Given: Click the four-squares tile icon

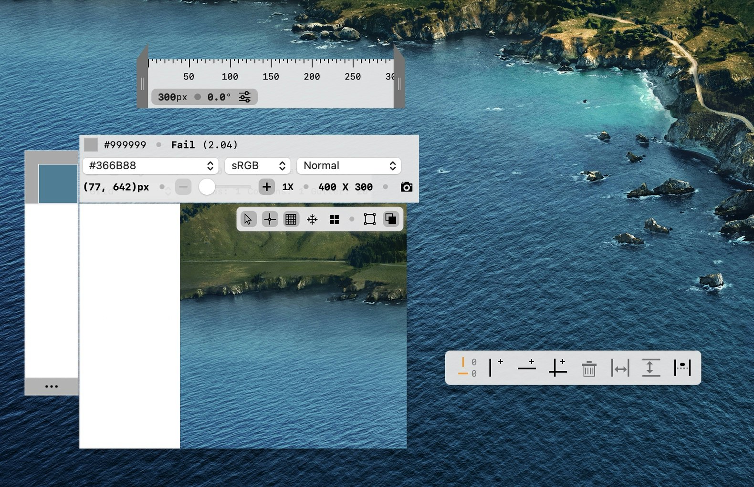Looking at the screenshot, I should pos(334,219).
